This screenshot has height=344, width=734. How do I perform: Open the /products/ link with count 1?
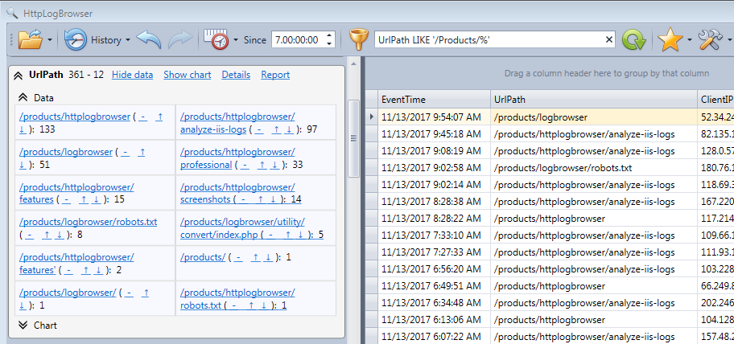point(203,257)
